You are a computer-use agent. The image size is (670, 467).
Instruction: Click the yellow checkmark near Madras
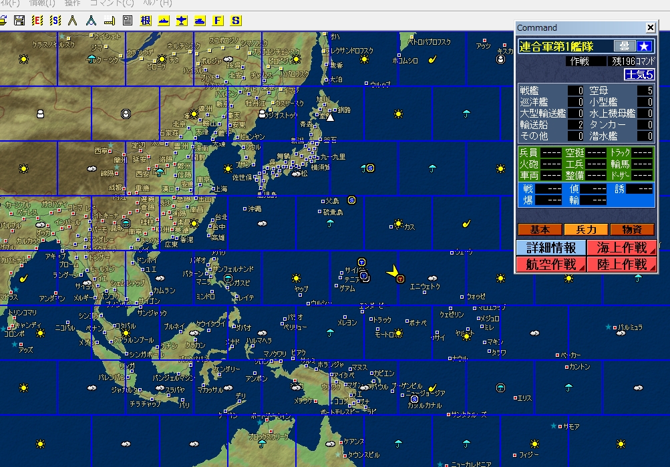[23, 278]
